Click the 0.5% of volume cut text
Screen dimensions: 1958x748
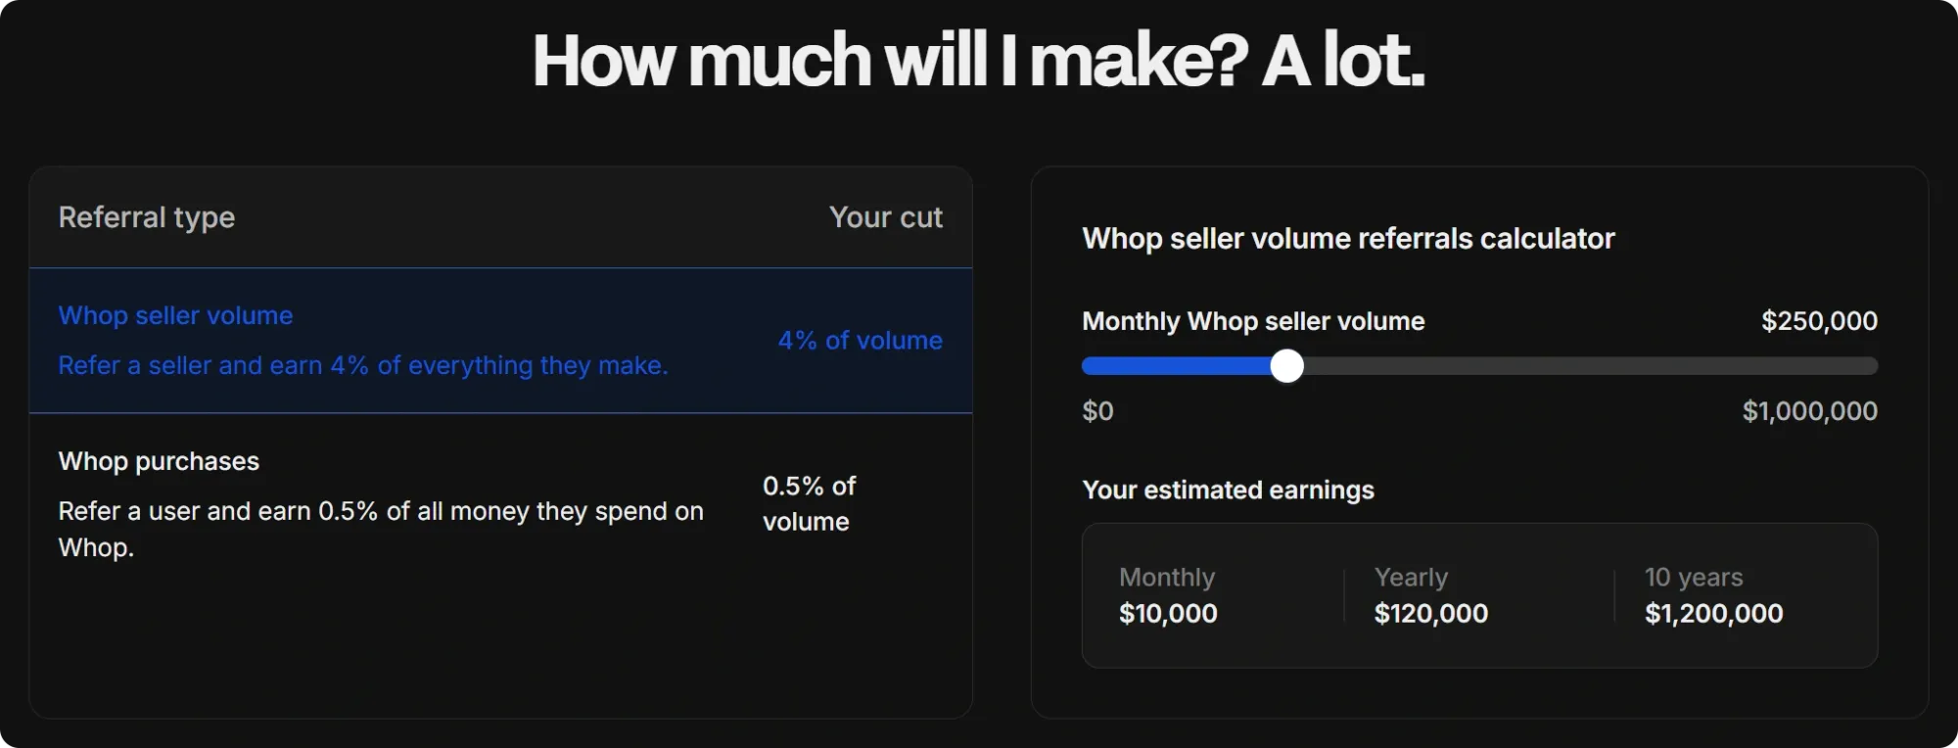(809, 503)
